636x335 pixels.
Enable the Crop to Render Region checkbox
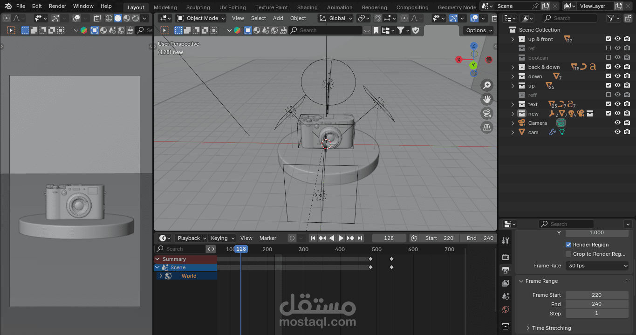pyautogui.click(x=568, y=254)
